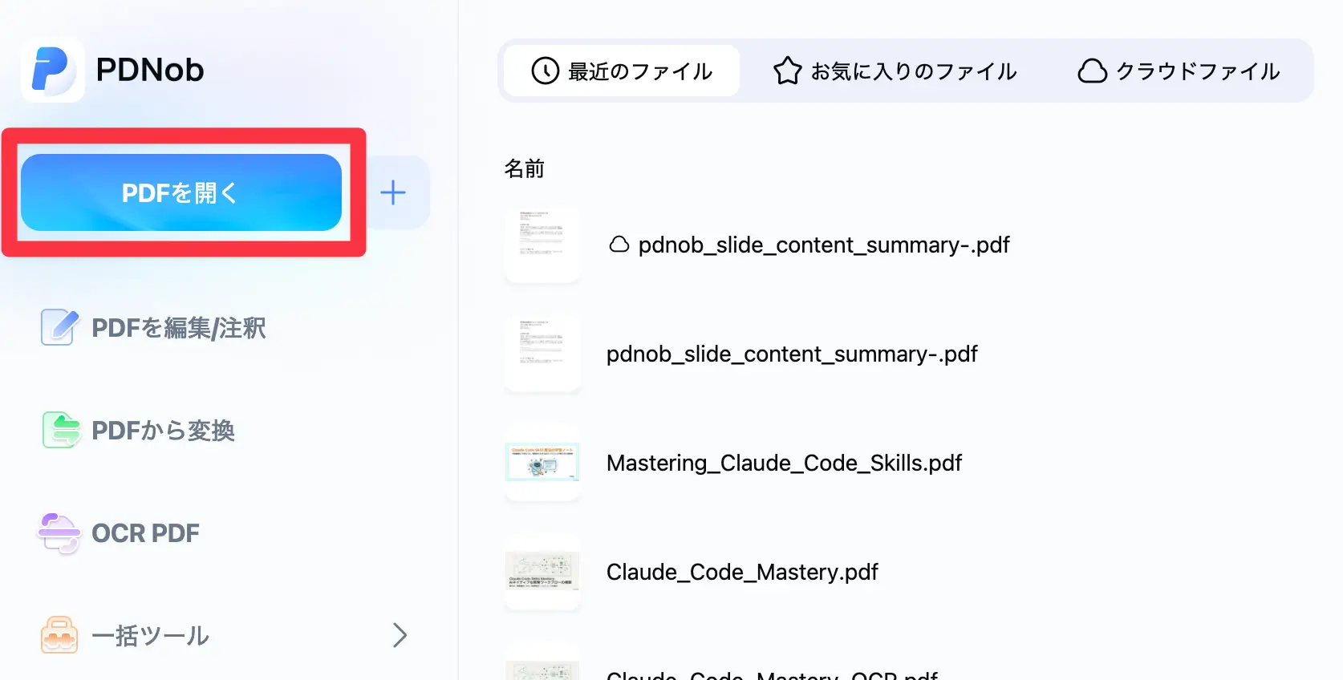Click the plus button to create PDF
This screenshot has height=680, width=1343.
tap(393, 192)
